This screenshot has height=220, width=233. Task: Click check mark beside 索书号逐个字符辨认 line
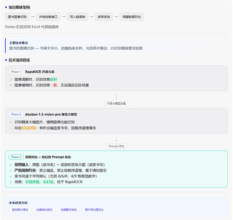pos(11,176)
